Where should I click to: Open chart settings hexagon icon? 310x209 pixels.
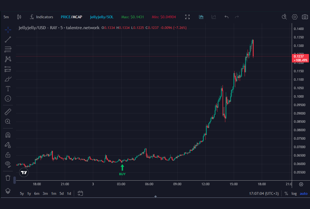pos(294,17)
